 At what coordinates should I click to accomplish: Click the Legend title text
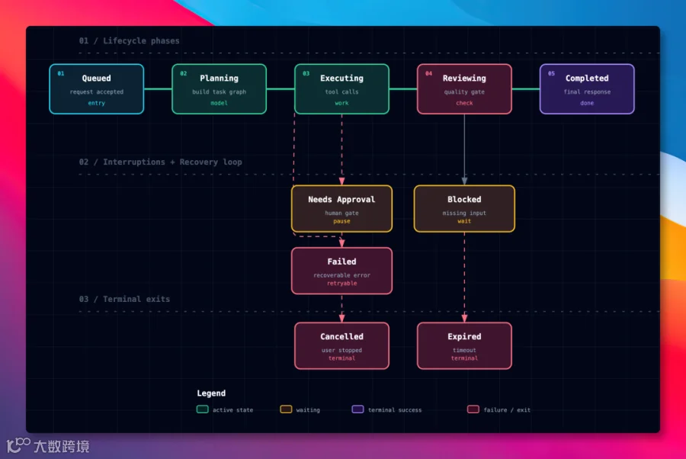[x=211, y=393]
